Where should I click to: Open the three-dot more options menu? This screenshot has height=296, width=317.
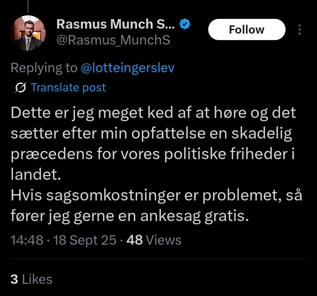coord(299,30)
